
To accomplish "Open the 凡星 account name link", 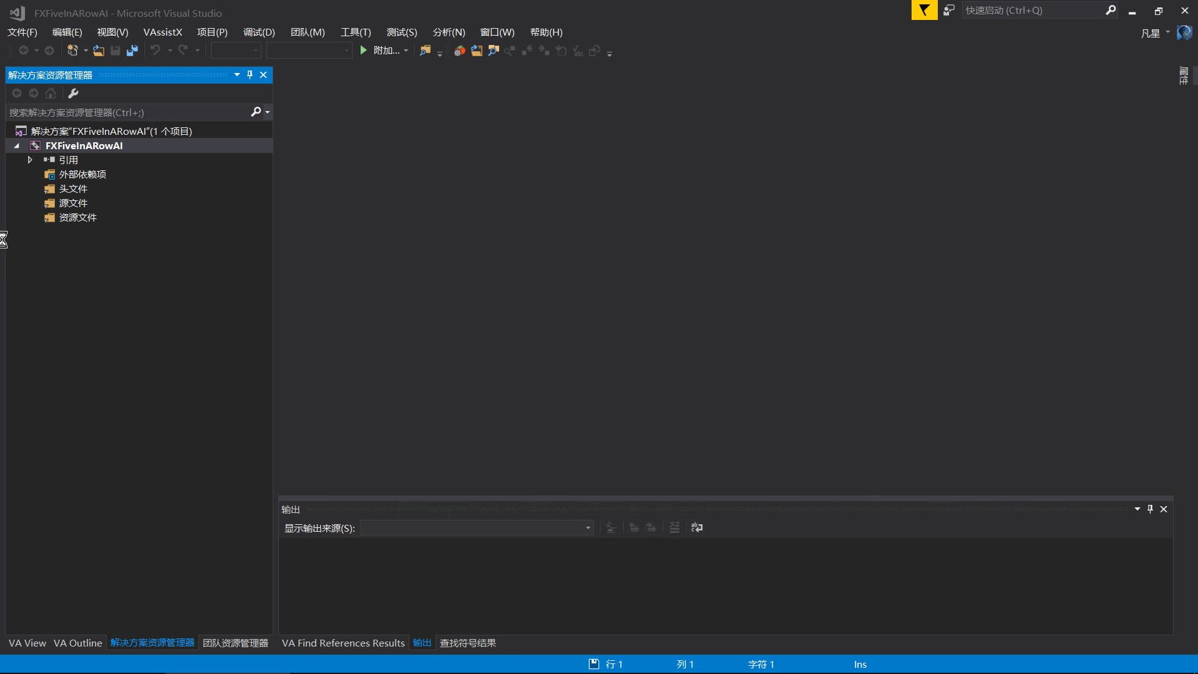I will coord(1150,33).
